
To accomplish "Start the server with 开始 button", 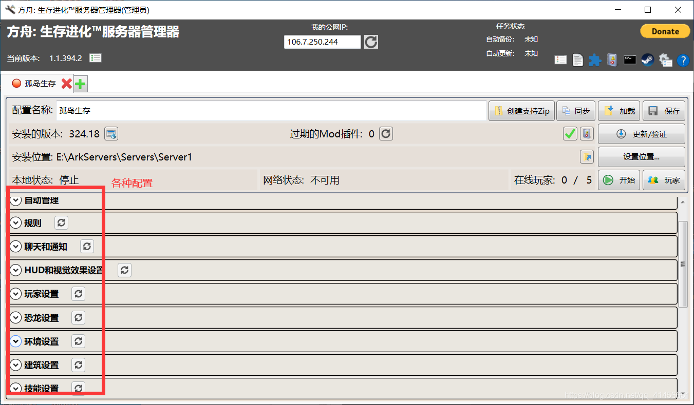I will point(619,180).
